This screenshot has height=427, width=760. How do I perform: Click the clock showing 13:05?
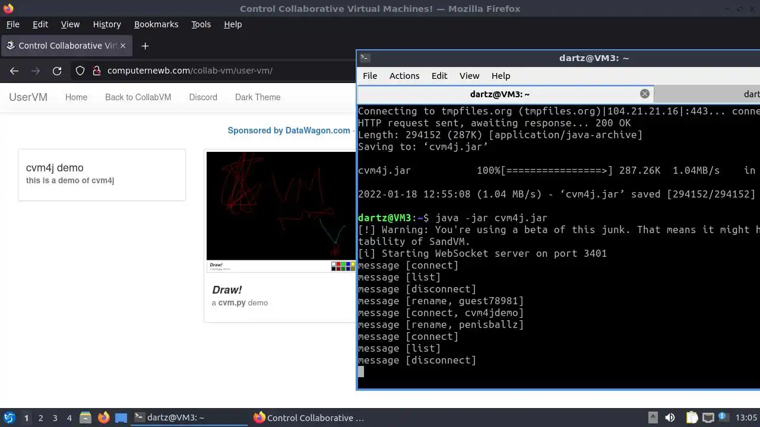(x=746, y=418)
